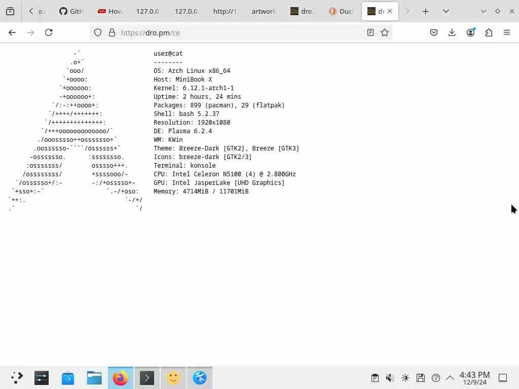Reload the current page
This screenshot has height=389, width=519.
pos(49,32)
